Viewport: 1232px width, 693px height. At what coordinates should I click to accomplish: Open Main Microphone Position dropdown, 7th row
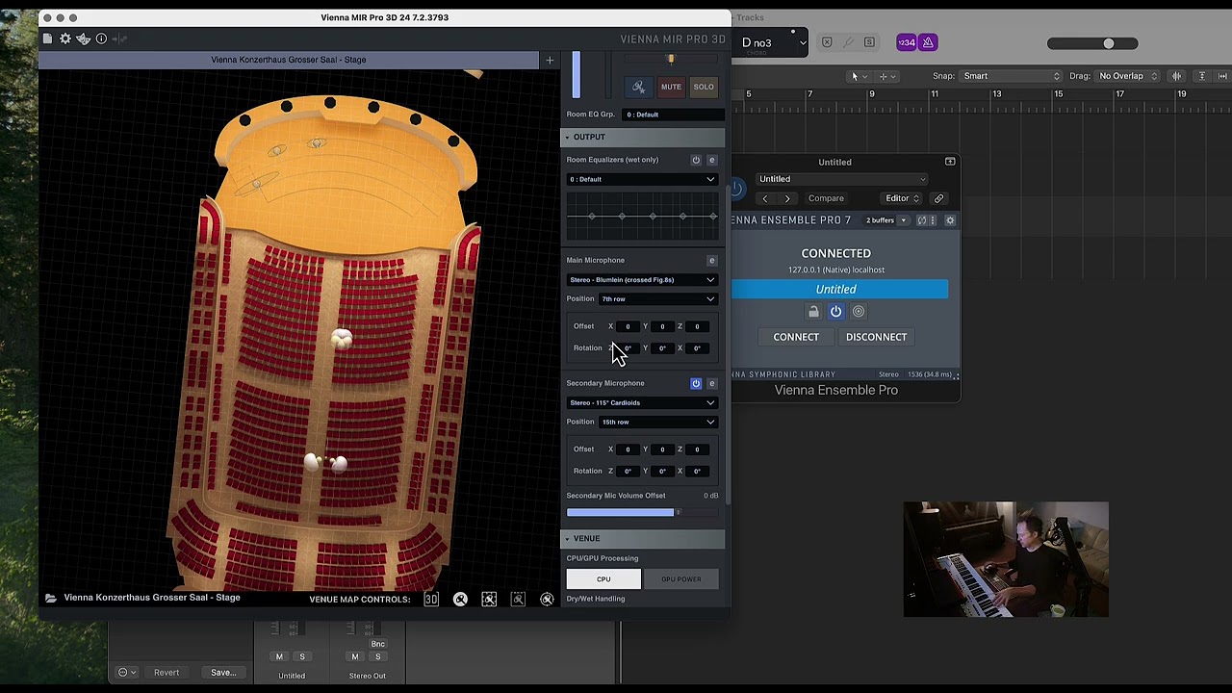(x=659, y=298)
